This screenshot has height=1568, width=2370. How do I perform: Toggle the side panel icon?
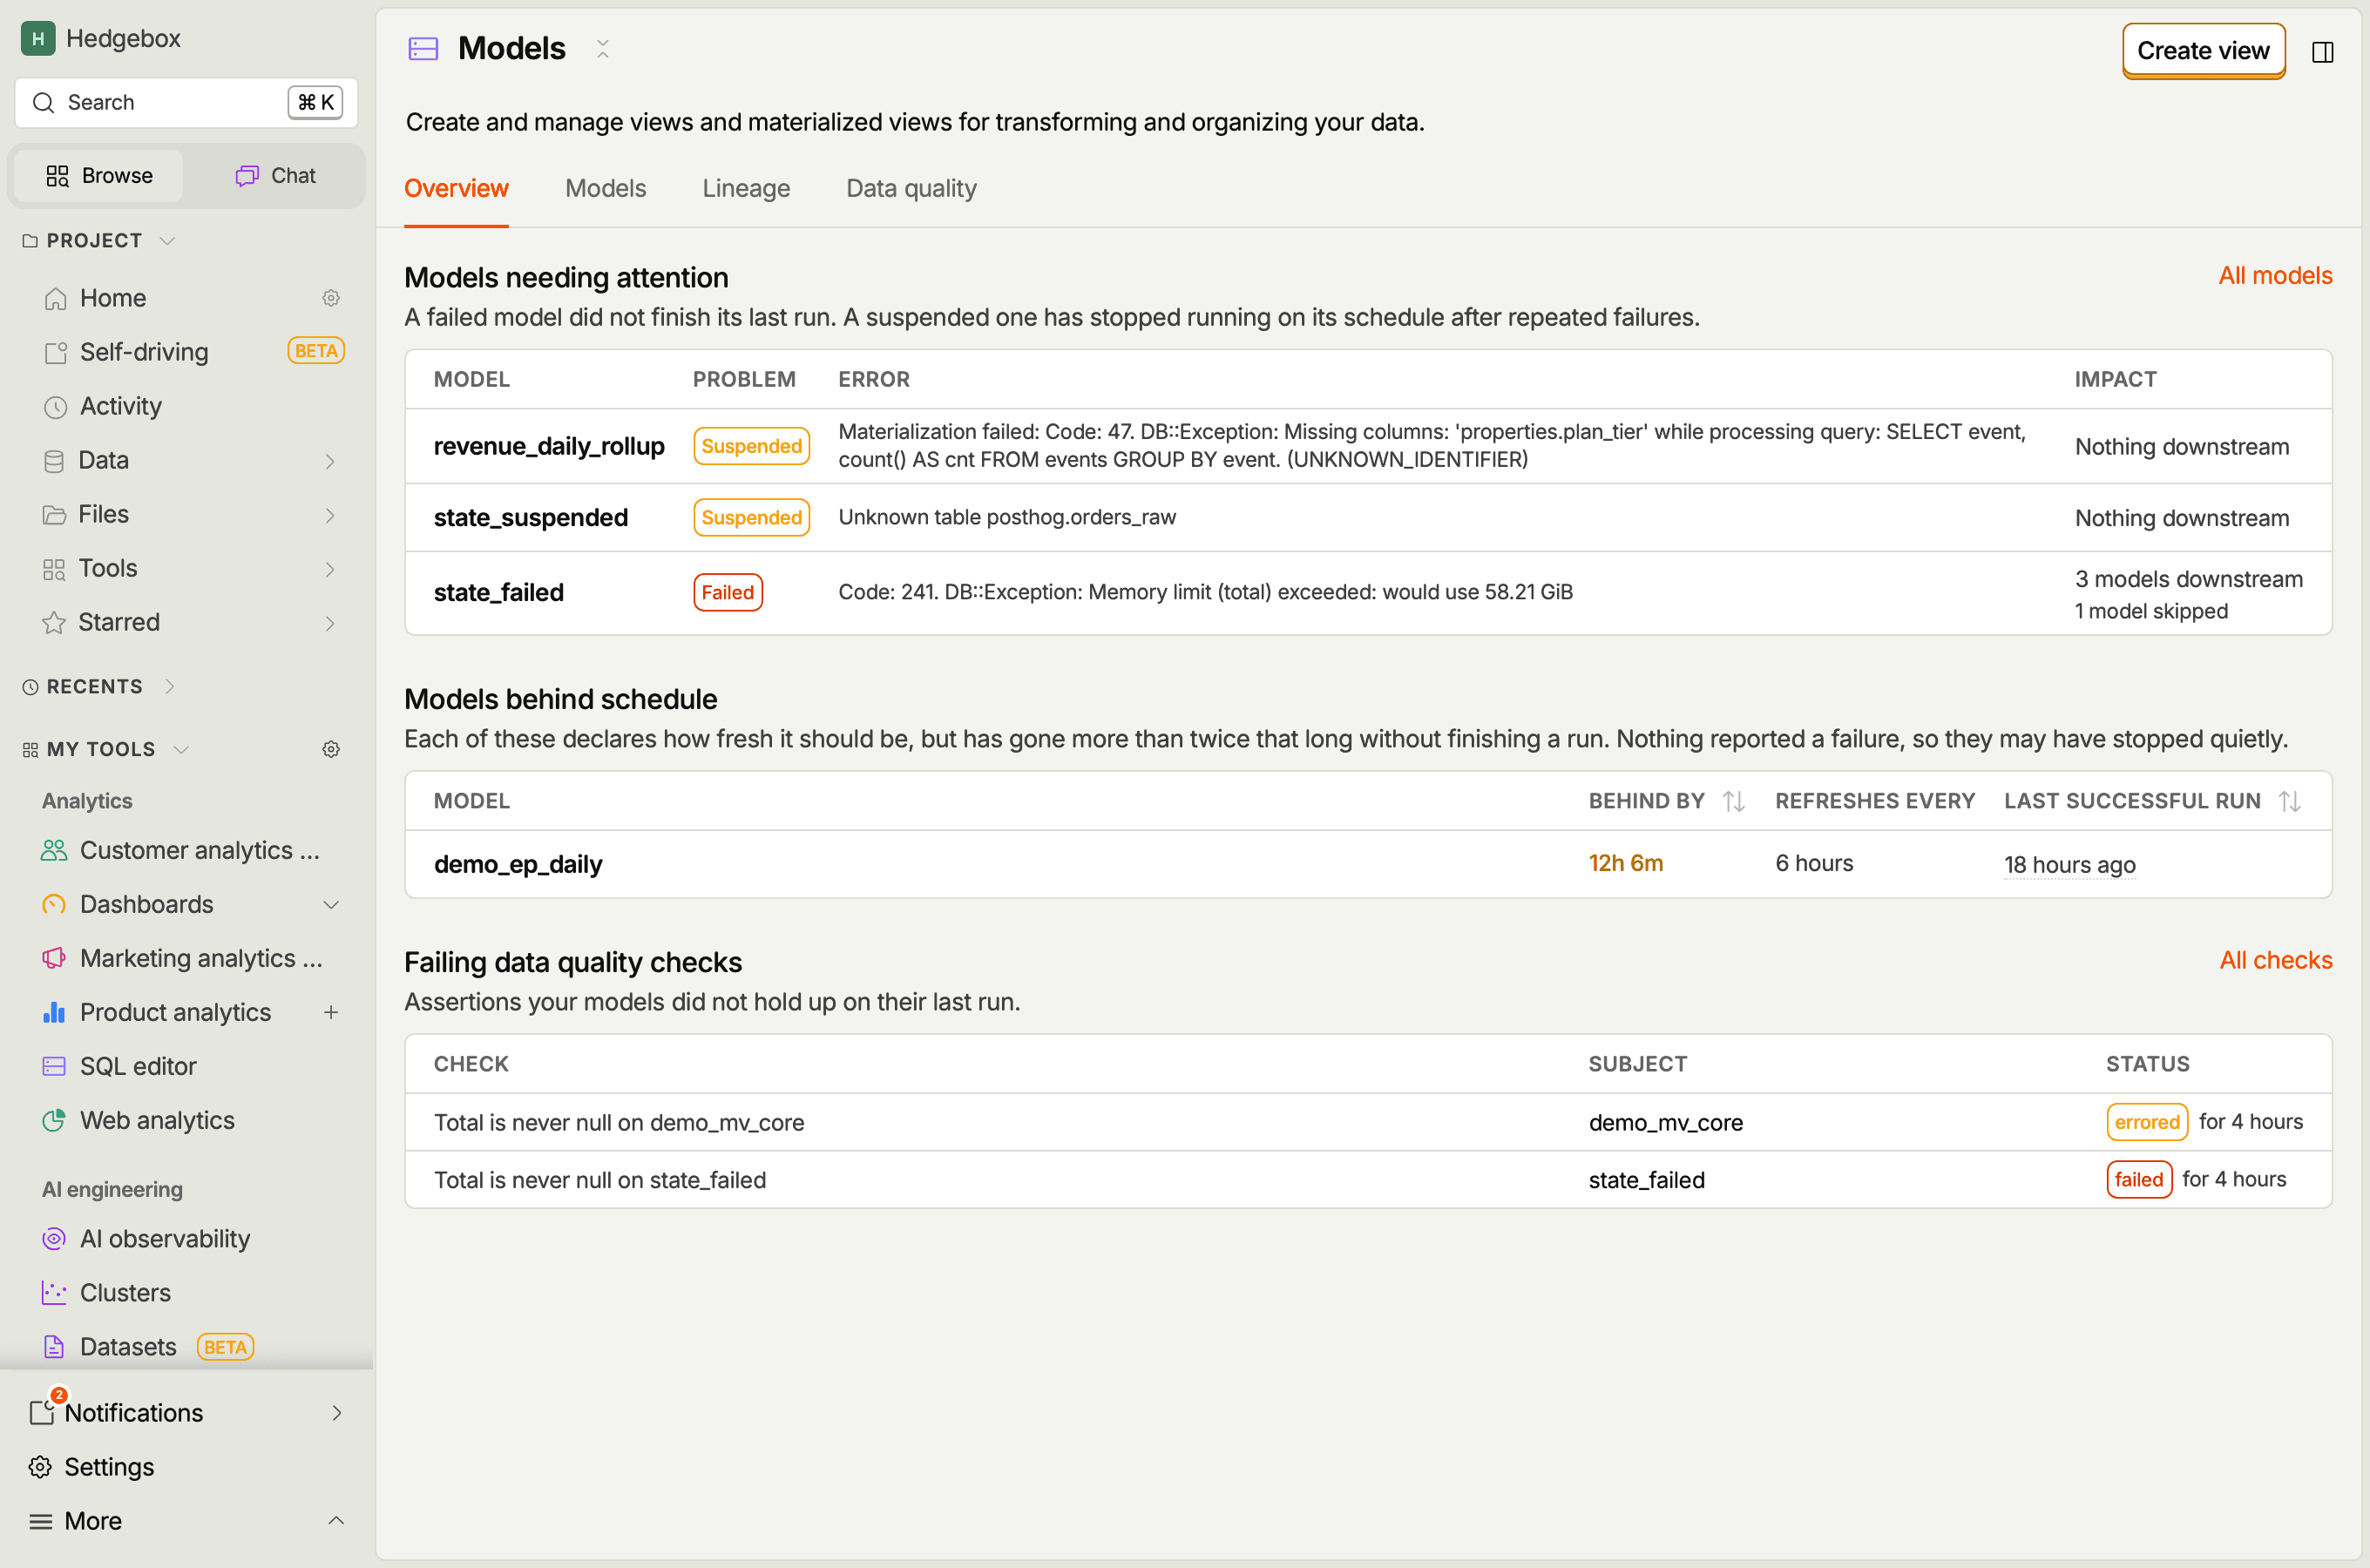(2322, 51)
